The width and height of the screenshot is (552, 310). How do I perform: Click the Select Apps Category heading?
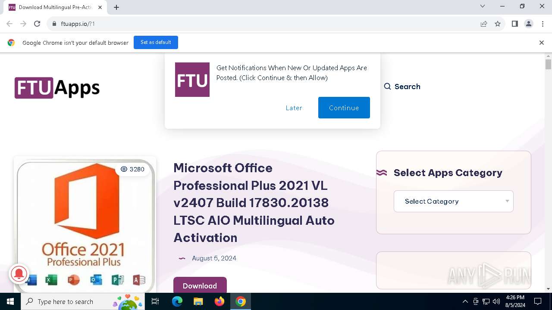click(x=448, y=173)
